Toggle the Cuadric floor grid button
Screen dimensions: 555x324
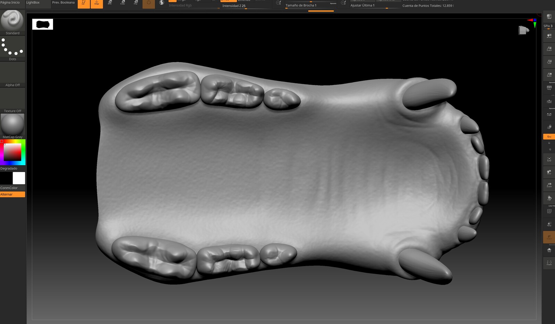click(549, 101)
